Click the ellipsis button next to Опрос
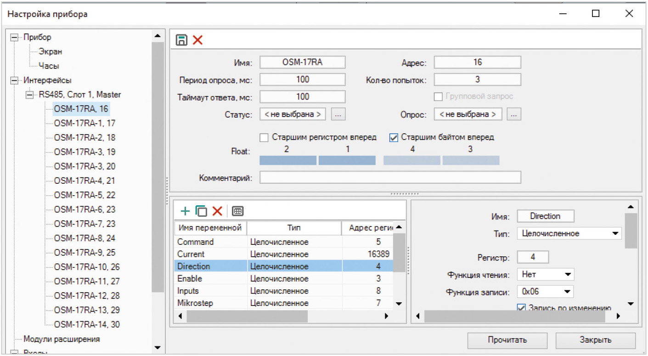Viewport: 648px width, 356px height. coord(514,114)
